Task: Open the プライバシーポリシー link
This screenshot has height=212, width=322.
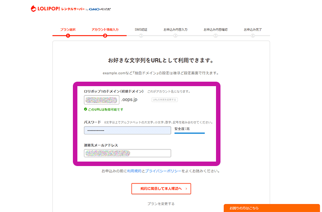Action: coord(163,171)
